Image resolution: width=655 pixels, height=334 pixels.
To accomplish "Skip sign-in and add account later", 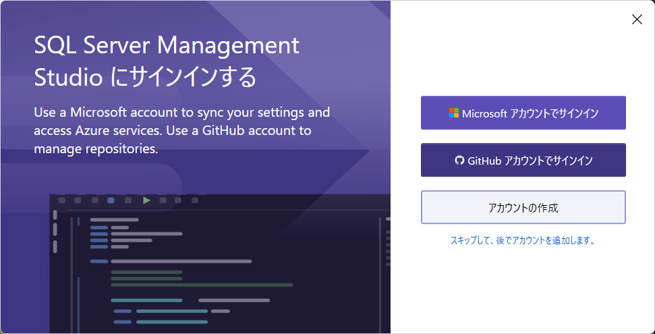I will coord(523,240).
